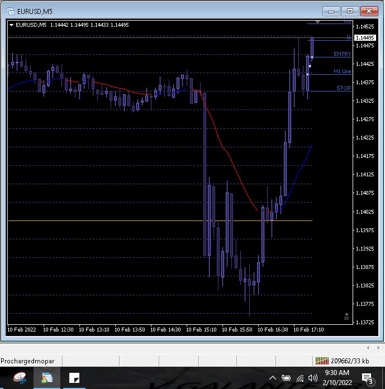
Task: Select the STOP line label
Action: tap(344, 88)
